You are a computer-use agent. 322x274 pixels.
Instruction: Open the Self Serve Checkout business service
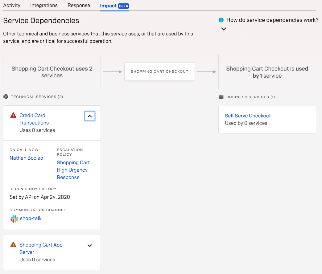tap(248, 116)
